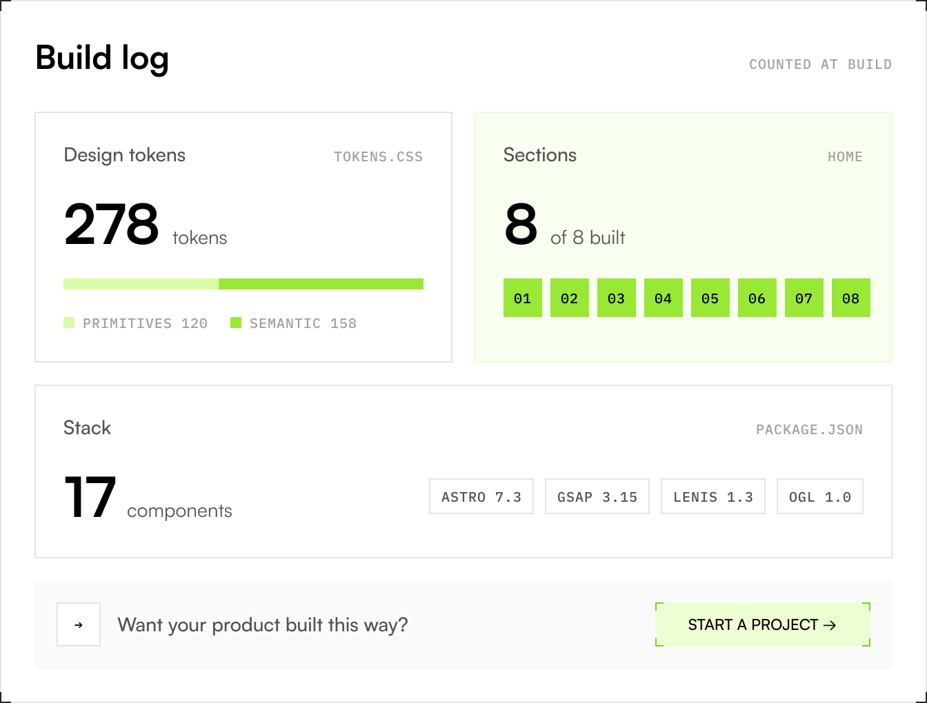Image resolution: width=927 pixels, height=703 pixels.
Task: Click the Stack card title
Action: pos(87,428)
